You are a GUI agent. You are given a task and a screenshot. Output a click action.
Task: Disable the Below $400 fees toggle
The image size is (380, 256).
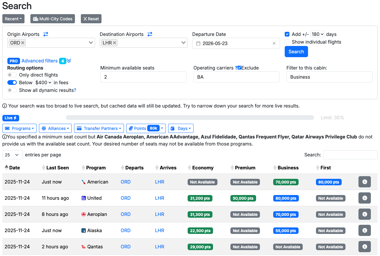coord(12,82)
